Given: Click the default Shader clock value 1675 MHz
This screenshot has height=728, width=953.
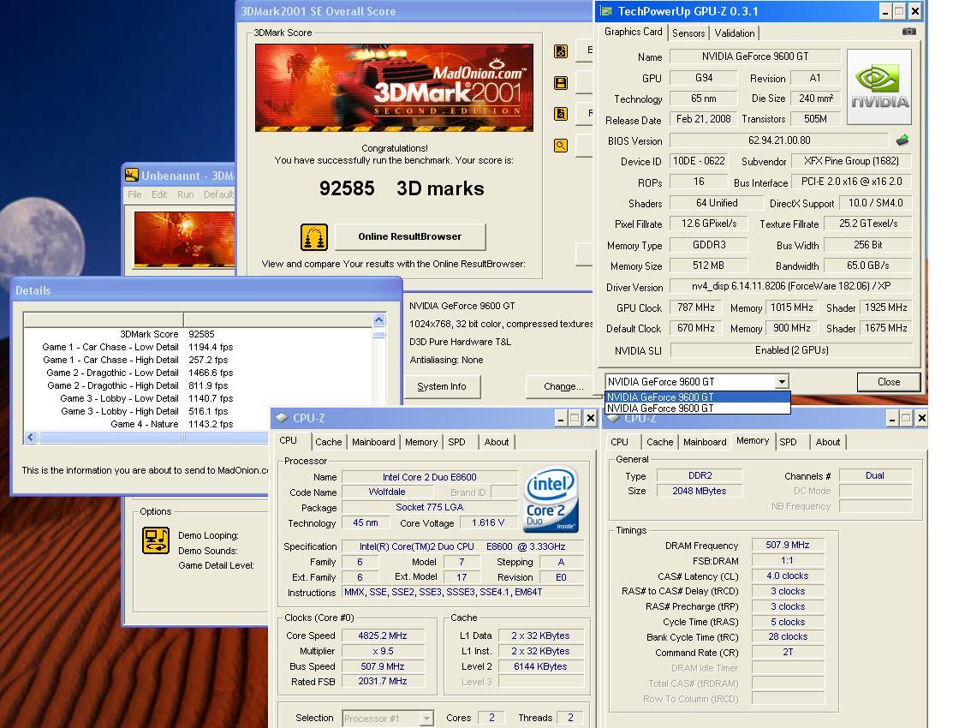Looking at the screenshot, I should (885, 328).
